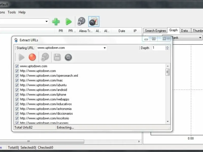Switch to the Search Engines tab
203x152 pixels.
(156, 31)
